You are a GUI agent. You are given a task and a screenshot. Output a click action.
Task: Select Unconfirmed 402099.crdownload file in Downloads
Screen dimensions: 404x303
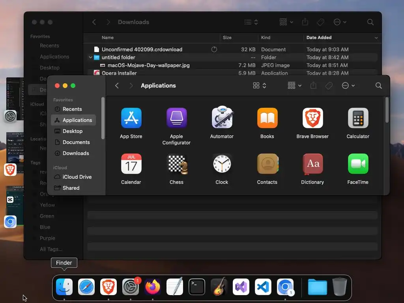[232, 49]
